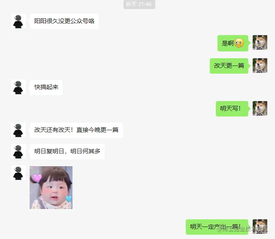Select the green 明天一定产出一篇！ bubble
275x239 pixels.
[x=217, y=227]
